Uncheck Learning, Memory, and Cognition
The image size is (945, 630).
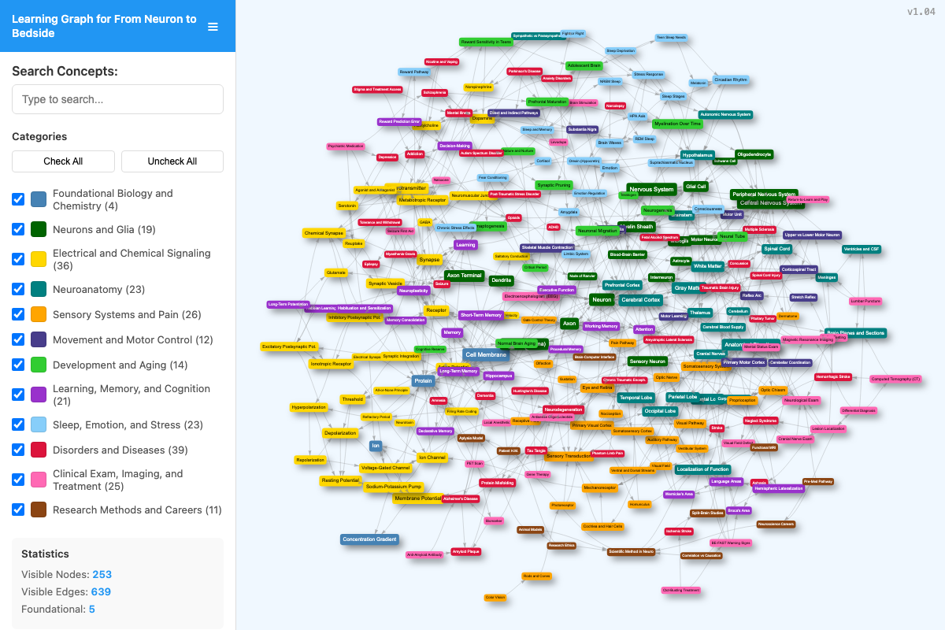point(18,395)
